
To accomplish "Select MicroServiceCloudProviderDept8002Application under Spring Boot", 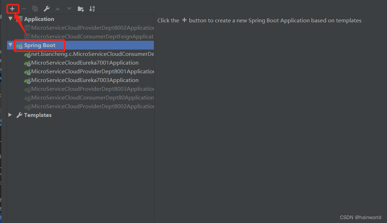I will click(x=93, y=106).
